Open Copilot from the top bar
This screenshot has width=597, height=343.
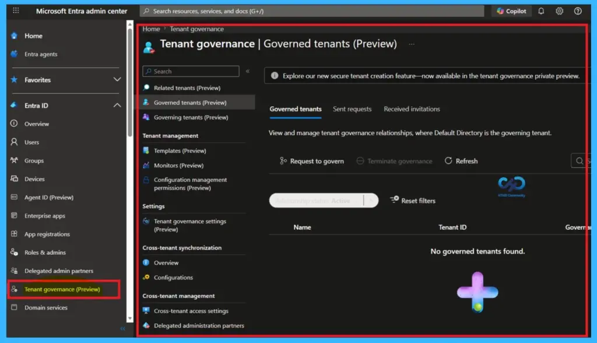511,10
